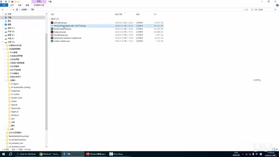The height and width of the screenshot is (157, 279).
Task: Open the AI Studio(Vibe Coding) folder
Action: point(20,87)
